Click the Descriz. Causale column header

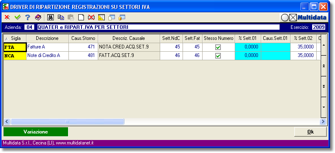click(x=129, y=38)
